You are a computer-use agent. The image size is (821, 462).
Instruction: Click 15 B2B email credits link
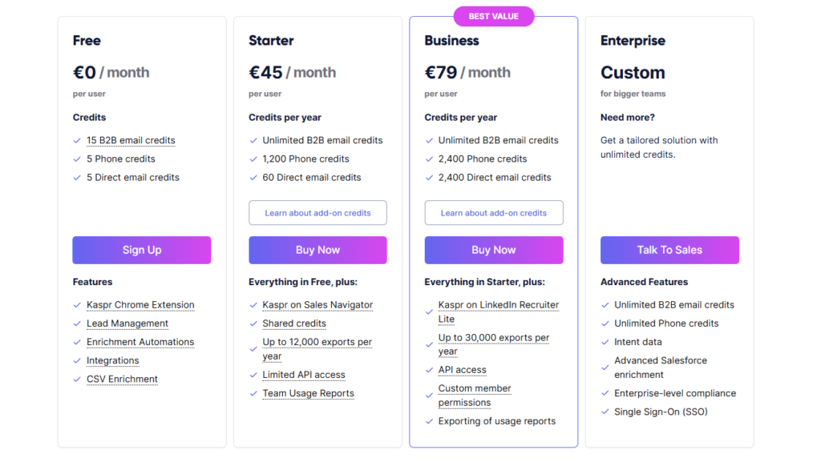[131, 140]
